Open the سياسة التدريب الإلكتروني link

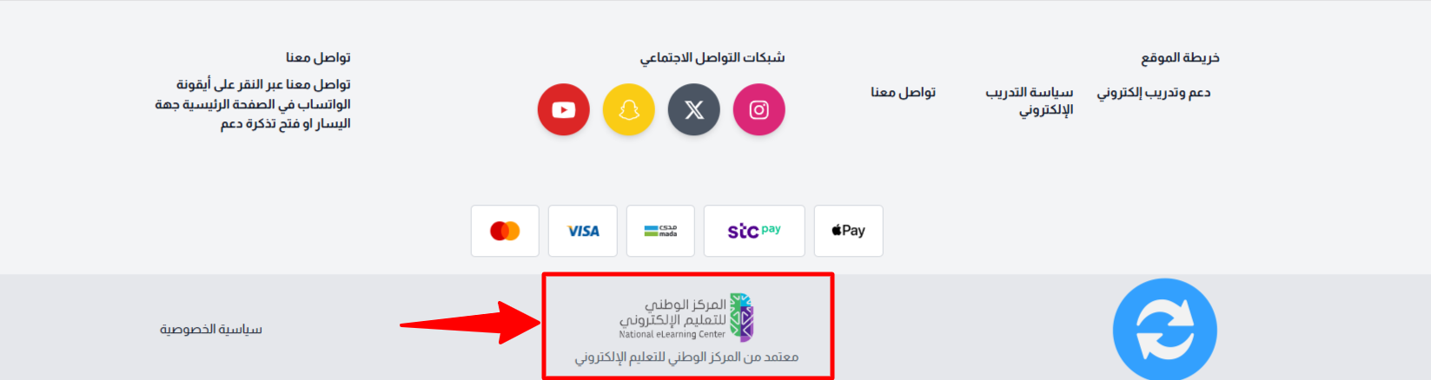click(1030, 101)
